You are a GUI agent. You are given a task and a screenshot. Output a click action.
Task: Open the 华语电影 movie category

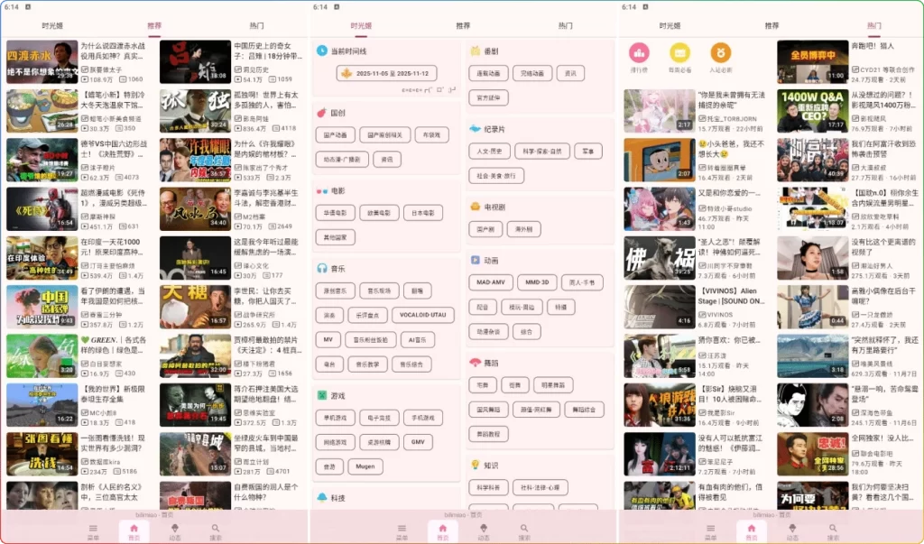336,213
